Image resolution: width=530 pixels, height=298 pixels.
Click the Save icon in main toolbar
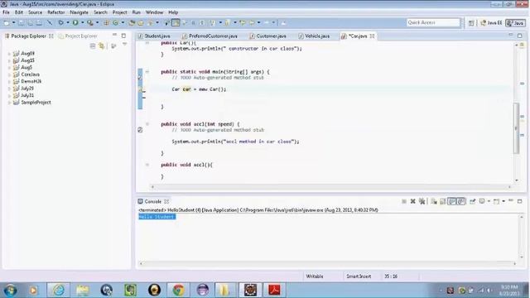point(22,22)
